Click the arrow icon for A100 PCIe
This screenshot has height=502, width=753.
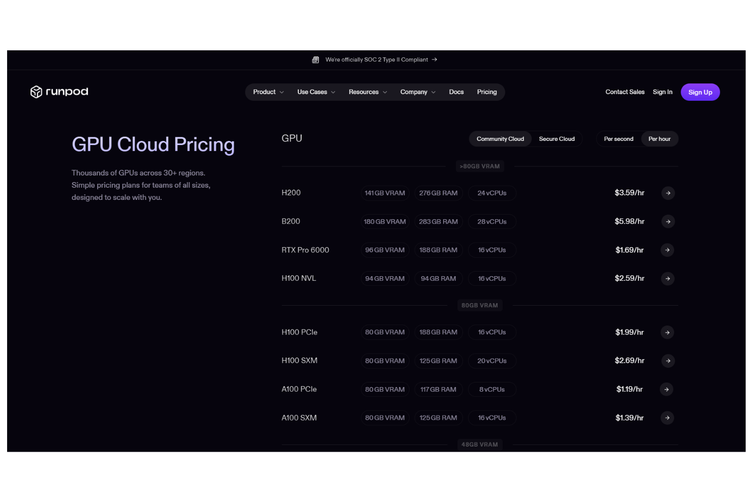click(666, 390)
